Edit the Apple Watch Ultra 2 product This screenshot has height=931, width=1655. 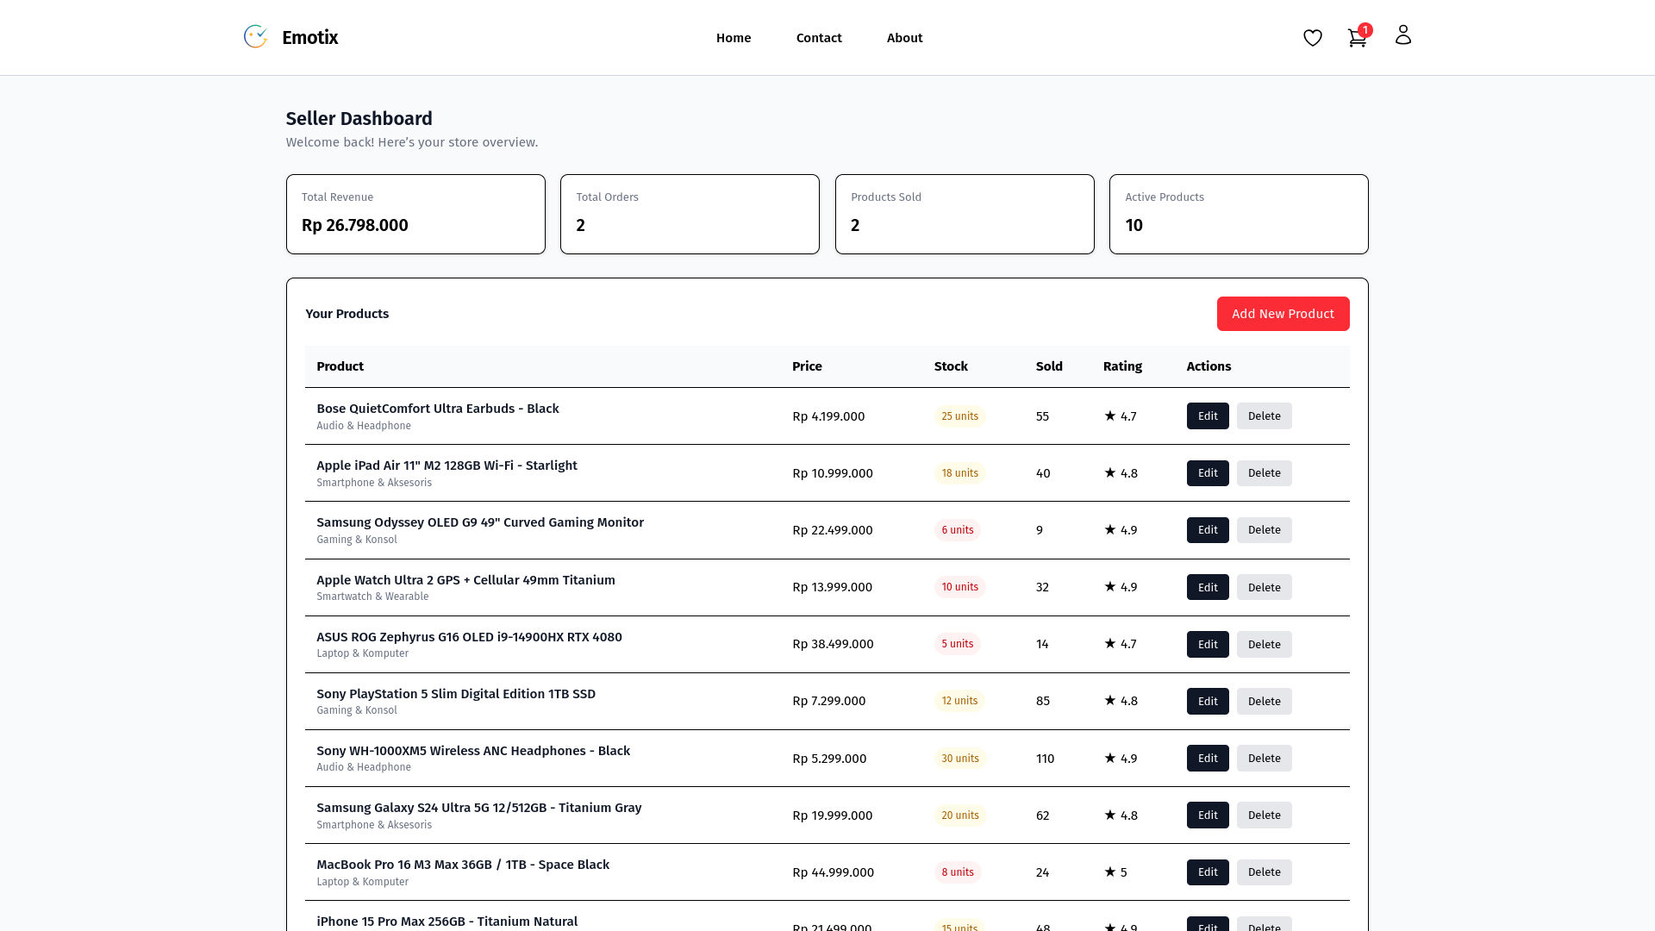coord(1208,587)
